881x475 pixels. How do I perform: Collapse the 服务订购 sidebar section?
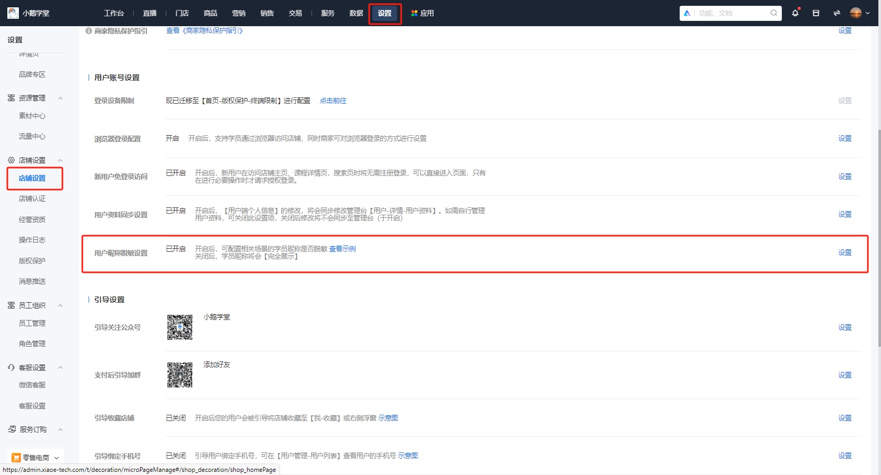[x=60, y=429]
